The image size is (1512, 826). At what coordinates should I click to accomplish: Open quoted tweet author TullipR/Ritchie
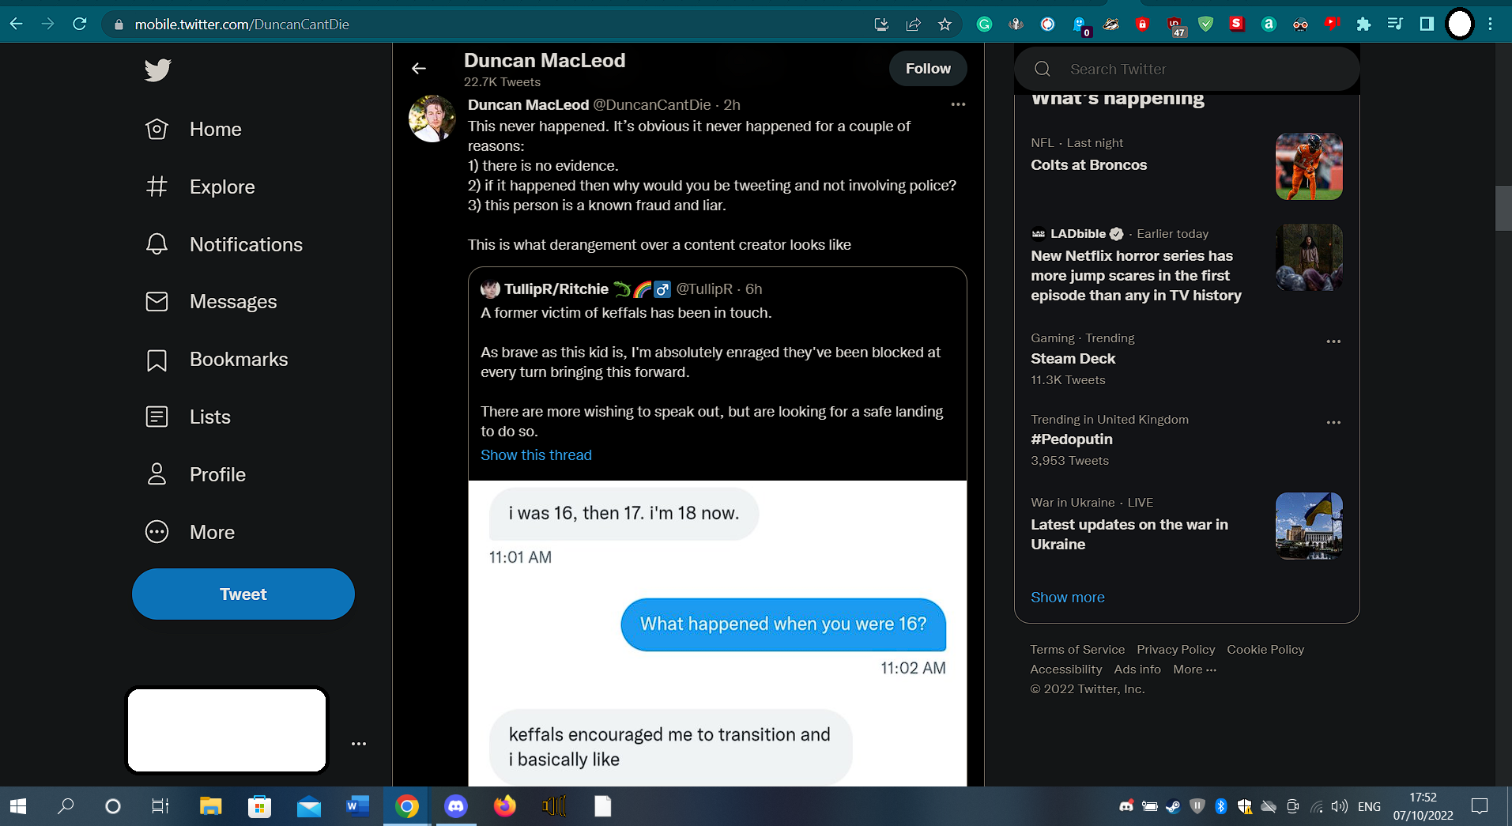point(556,289)
